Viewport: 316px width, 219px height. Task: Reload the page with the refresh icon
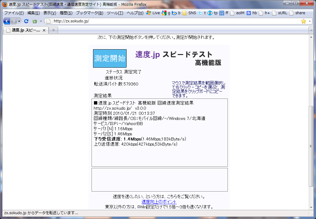26,21
